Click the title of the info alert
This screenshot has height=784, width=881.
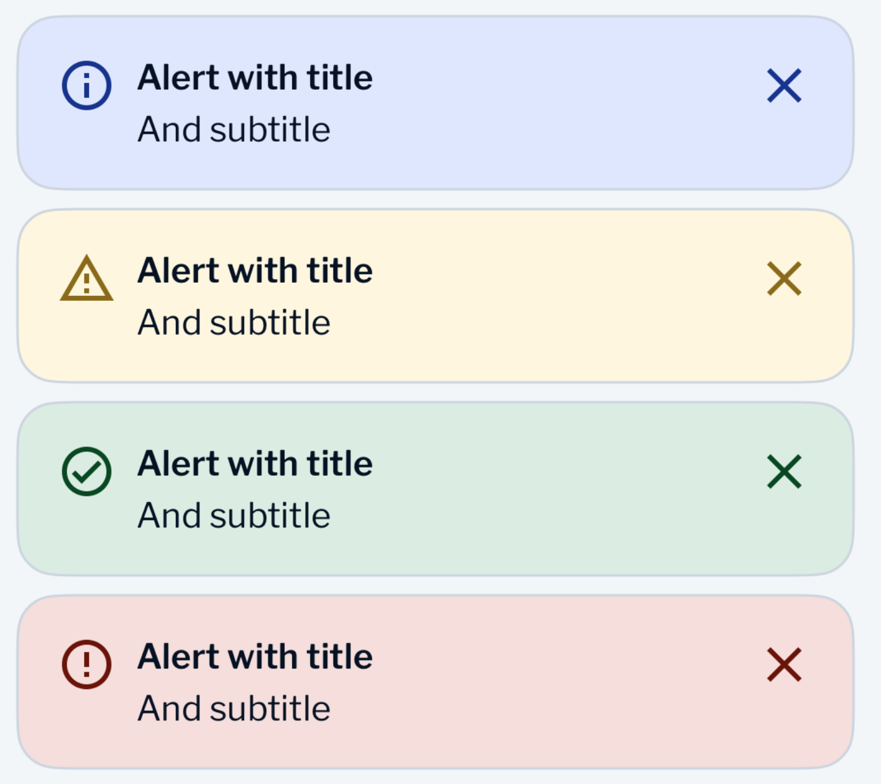[255, 77]
